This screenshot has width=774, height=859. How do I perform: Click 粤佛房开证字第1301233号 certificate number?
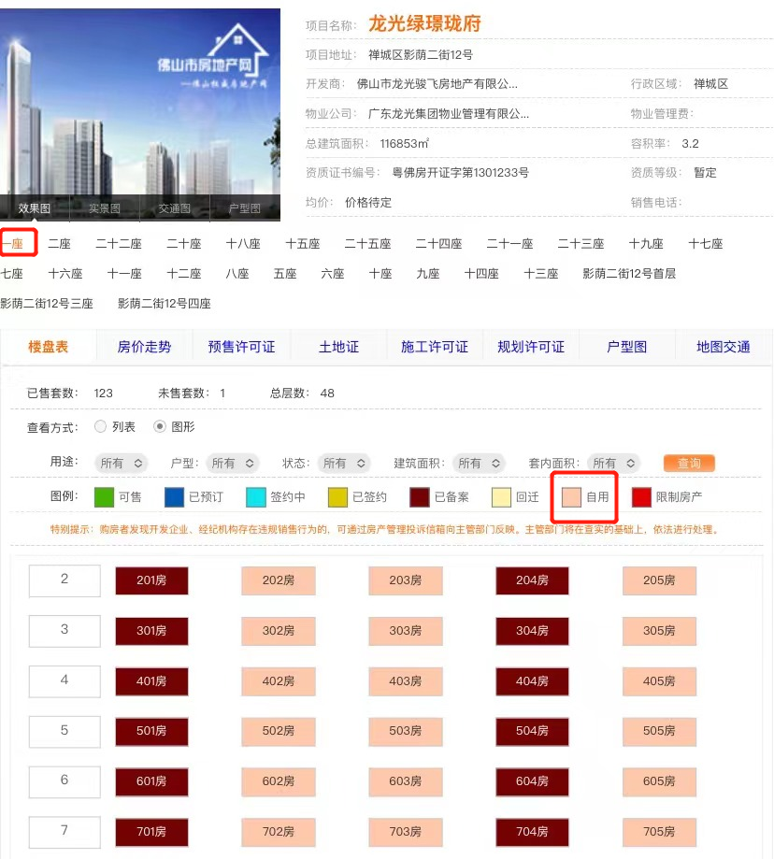point(461,173)
